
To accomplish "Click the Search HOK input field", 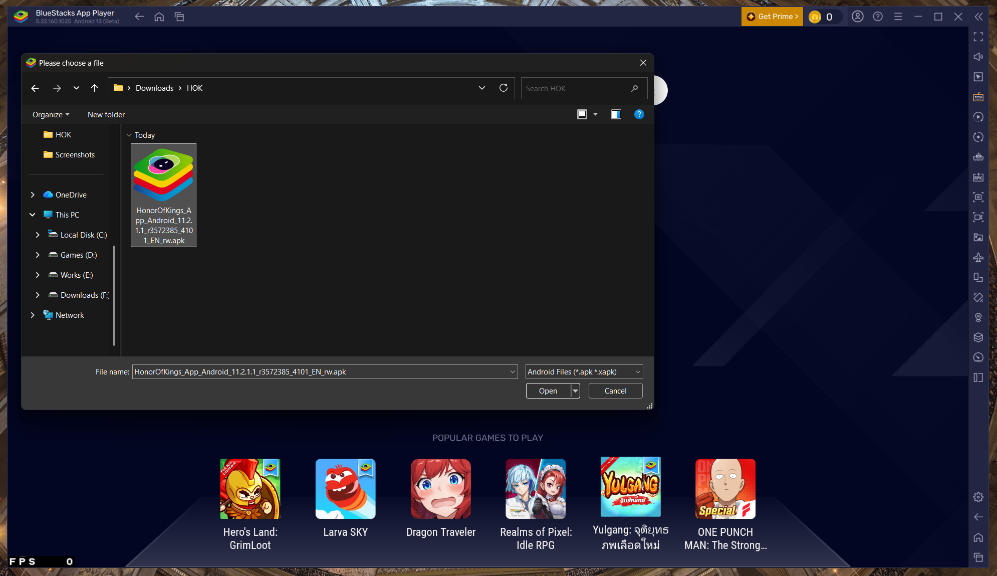I will click(576, 88).
